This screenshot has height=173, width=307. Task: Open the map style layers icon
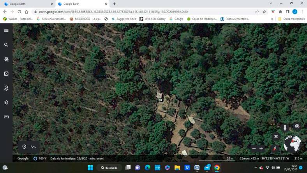point(6,103)
